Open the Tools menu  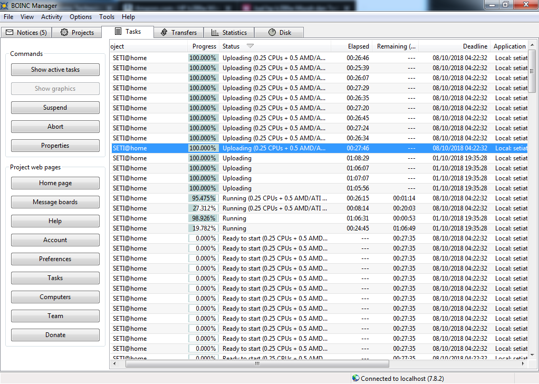point(107,16)
